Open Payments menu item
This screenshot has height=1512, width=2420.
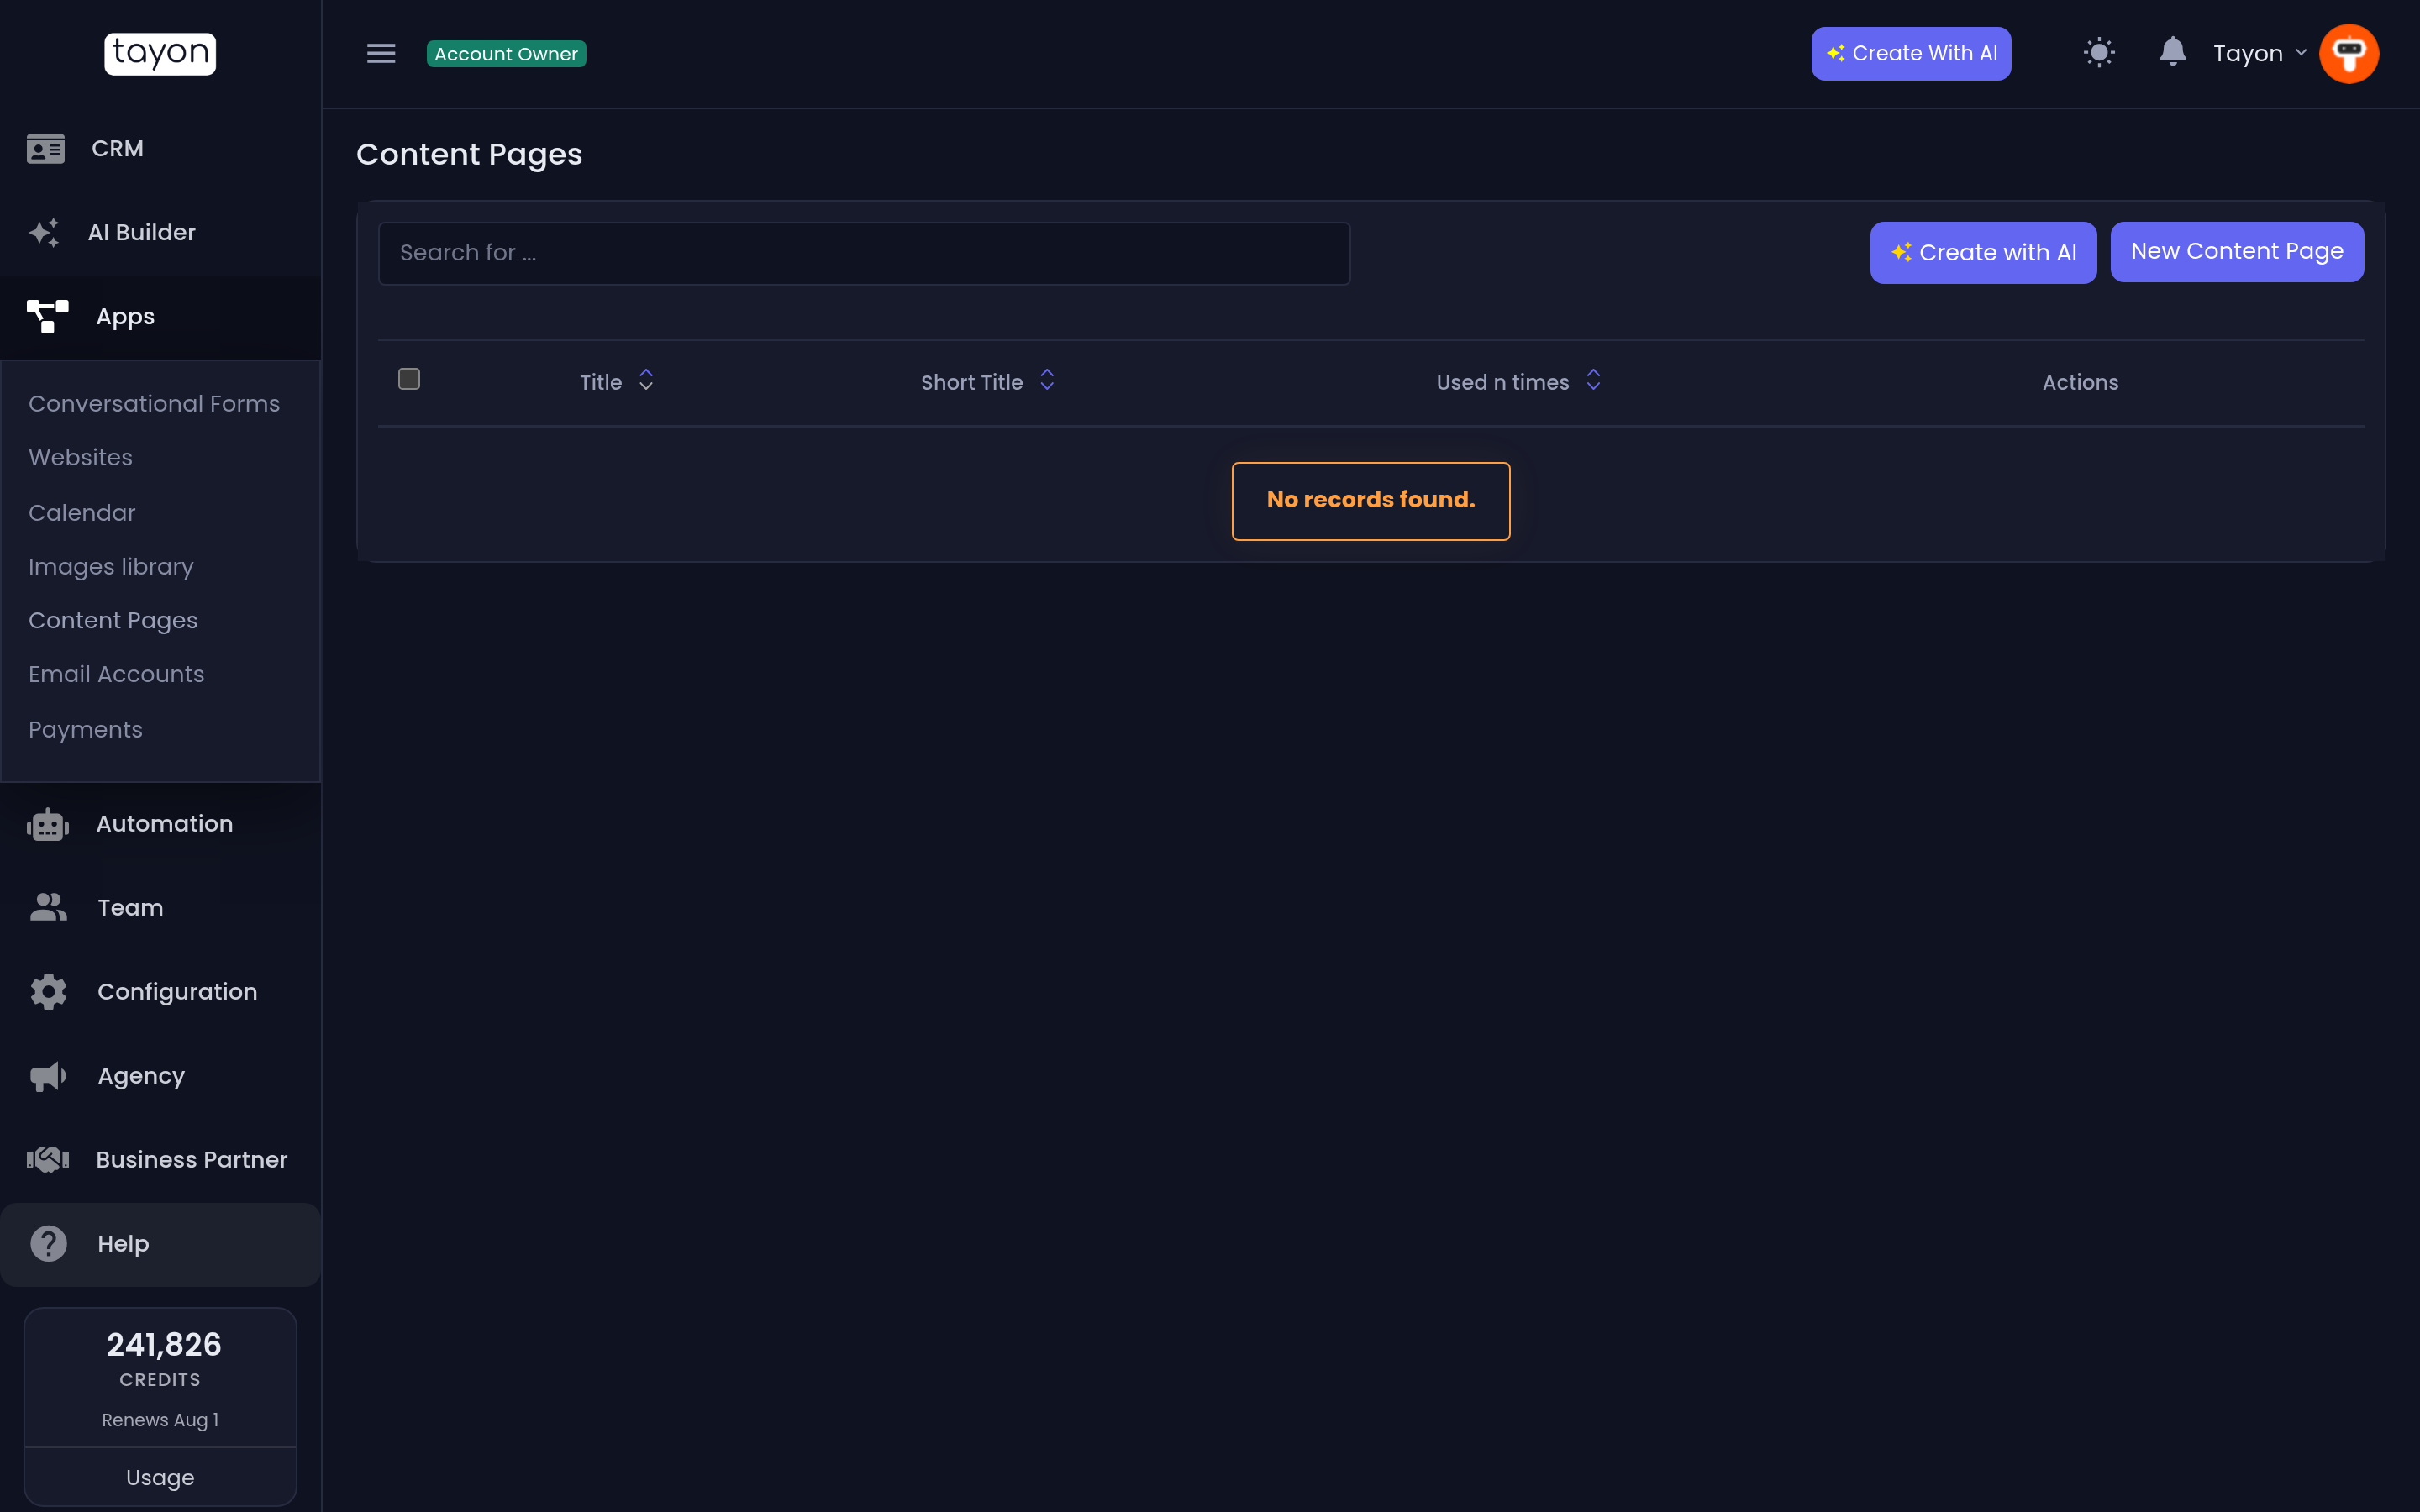[x=85, y=730]
